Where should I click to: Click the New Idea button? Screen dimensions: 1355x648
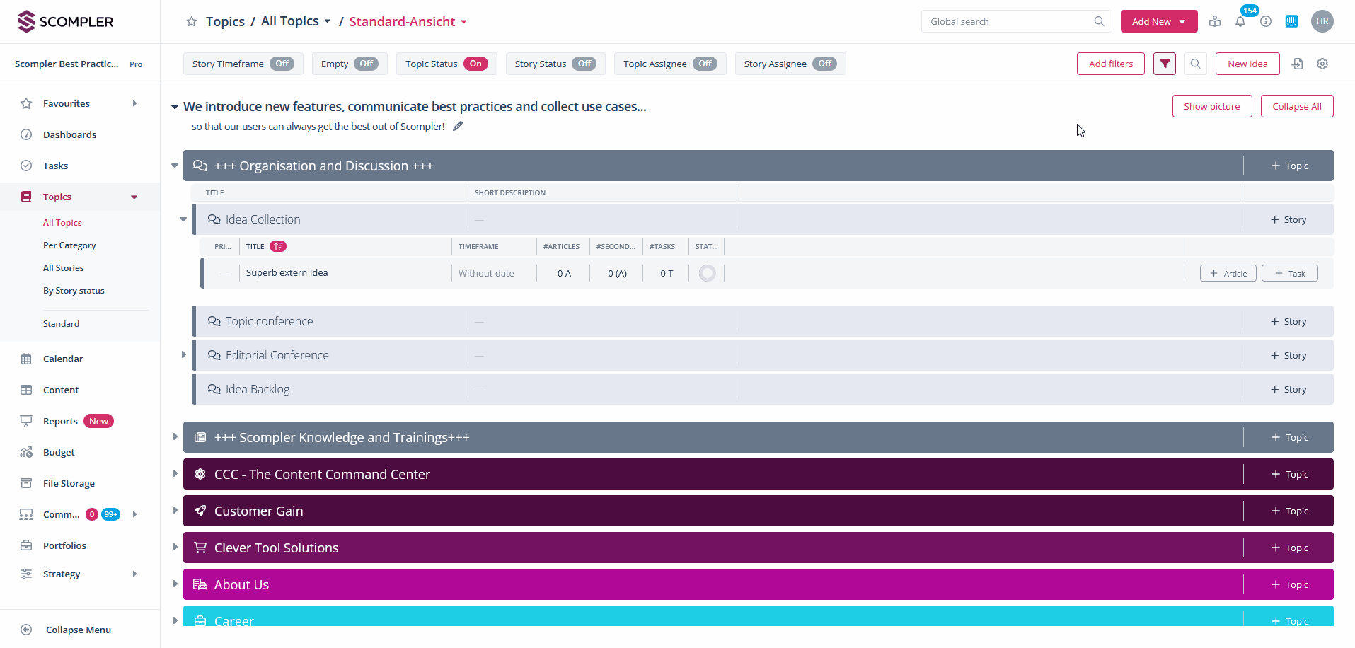tap(1247, 64)
